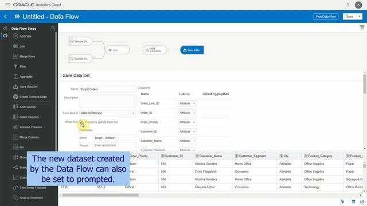Choose the Create Essbase Cube icon
Screen dimensions: 367x206
pos(15,97)
